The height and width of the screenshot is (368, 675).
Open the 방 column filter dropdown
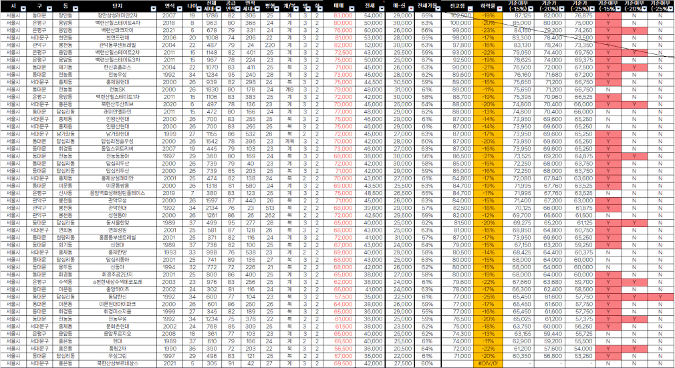[x=309, y=9]
